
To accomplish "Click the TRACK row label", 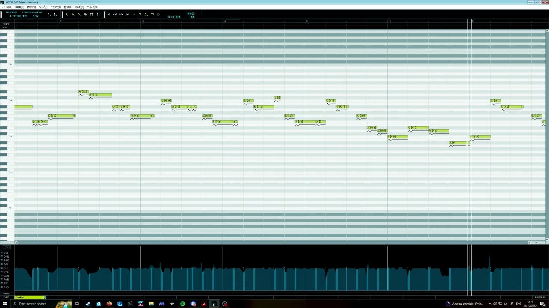I will click(6, 297).
